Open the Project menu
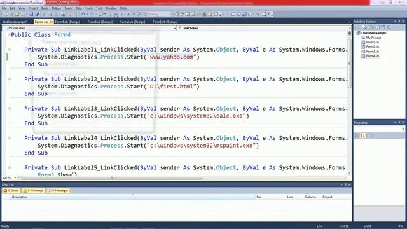The image size is (407, 229). (33, 8)
